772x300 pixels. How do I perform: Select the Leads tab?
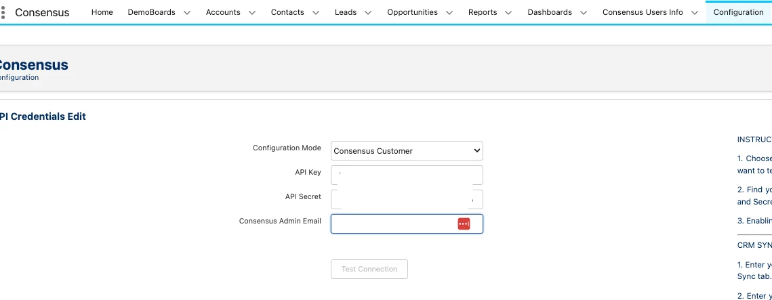coord(346,12)
